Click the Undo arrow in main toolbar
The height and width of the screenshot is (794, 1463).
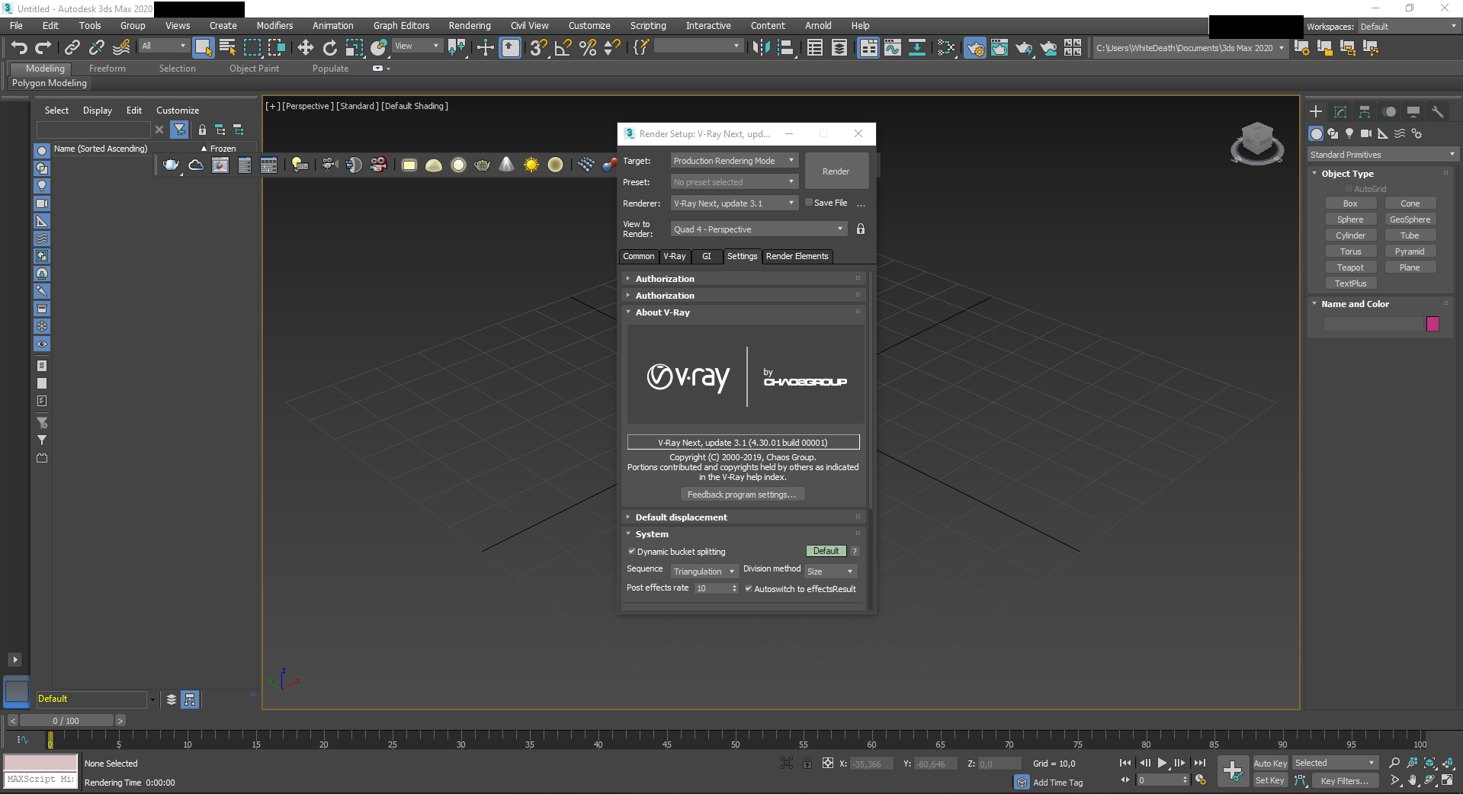tap(19, 48)
